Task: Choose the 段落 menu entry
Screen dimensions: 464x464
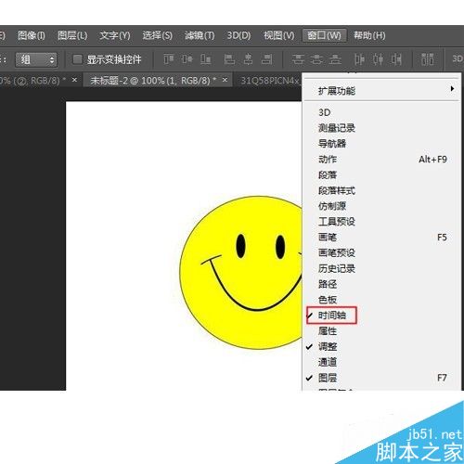Action: 381,174
